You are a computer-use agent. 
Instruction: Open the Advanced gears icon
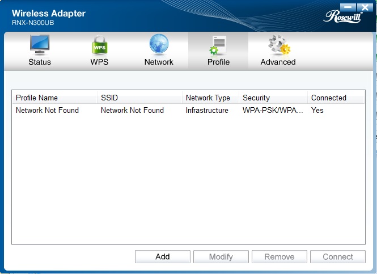[x=279, y=45]
